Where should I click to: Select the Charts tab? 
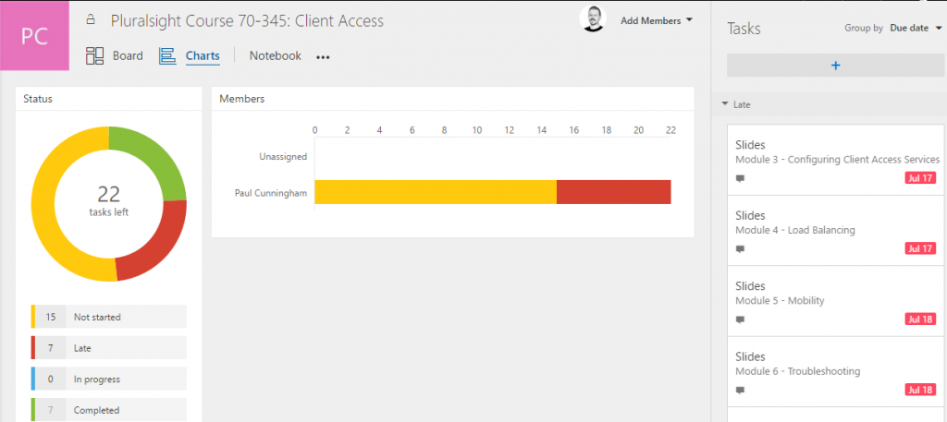point(203,56)
